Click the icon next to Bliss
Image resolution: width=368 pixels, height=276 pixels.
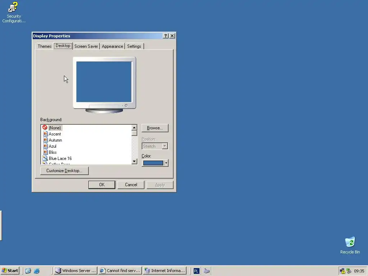[46, 152]
